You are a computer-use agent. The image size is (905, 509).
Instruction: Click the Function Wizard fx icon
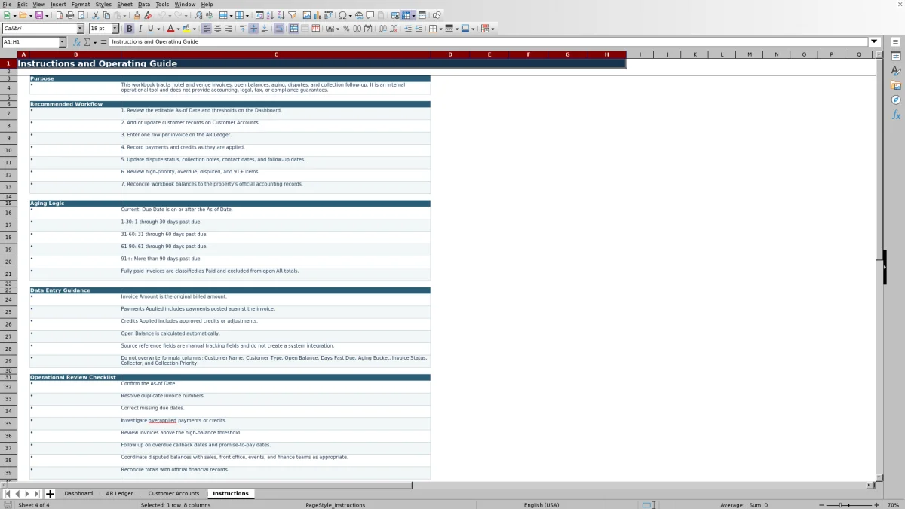click(x=76, y=42)
